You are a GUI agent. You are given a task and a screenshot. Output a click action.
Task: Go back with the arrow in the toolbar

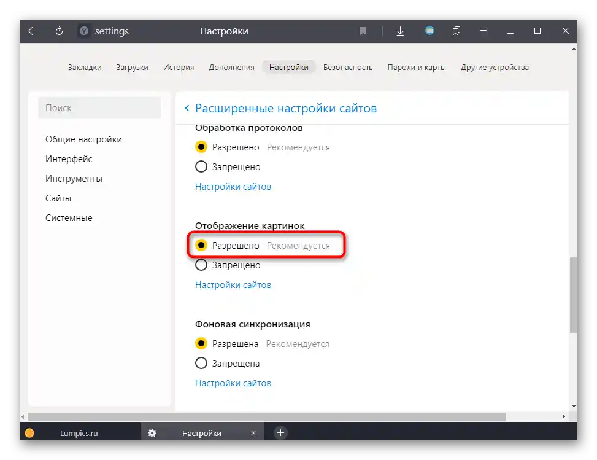[x=33, y=31]
